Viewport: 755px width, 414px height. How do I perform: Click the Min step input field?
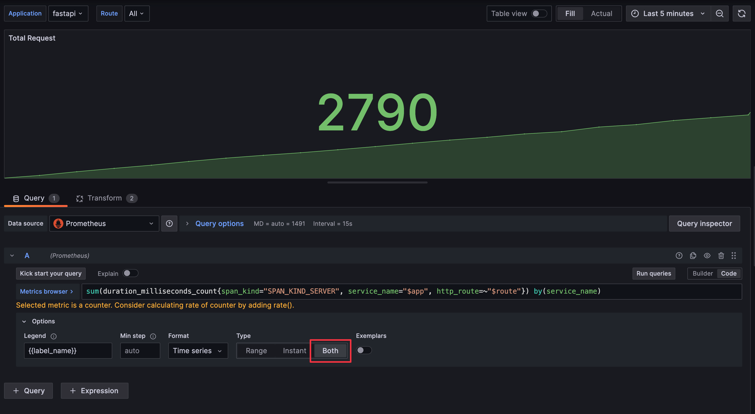140,350
